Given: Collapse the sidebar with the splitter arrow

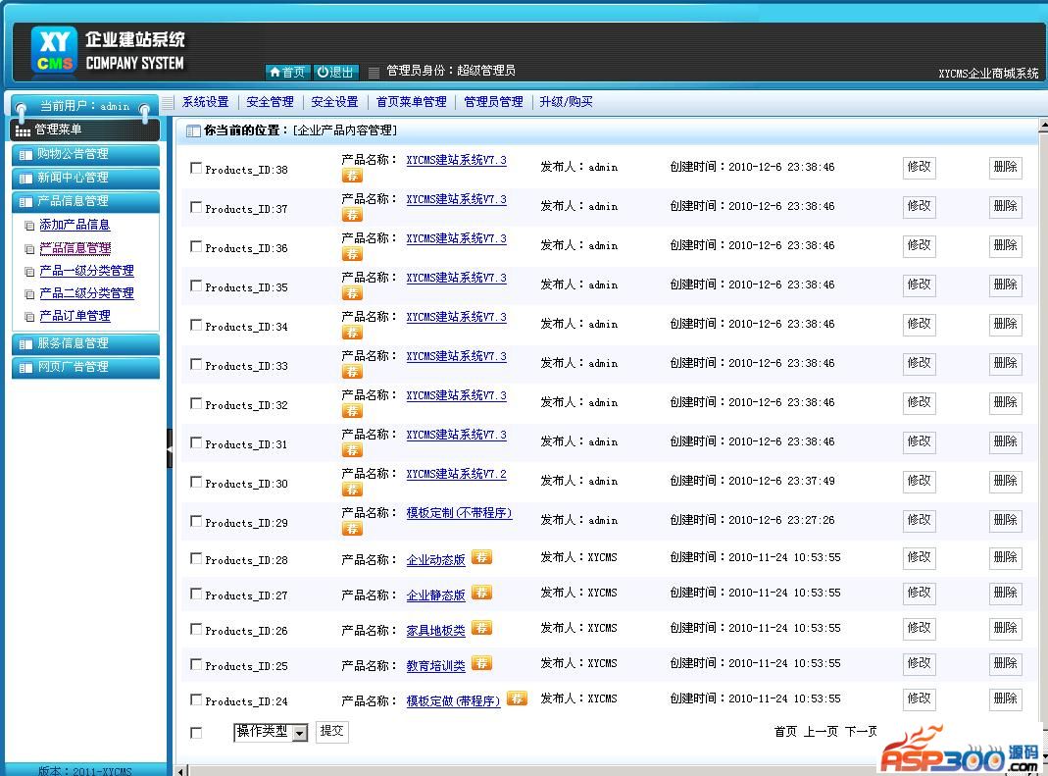Looking at the screenshot, I should click(169, 448).
